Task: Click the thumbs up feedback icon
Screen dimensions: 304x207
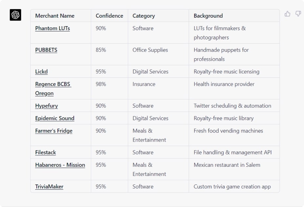Action: click(287, 14)
